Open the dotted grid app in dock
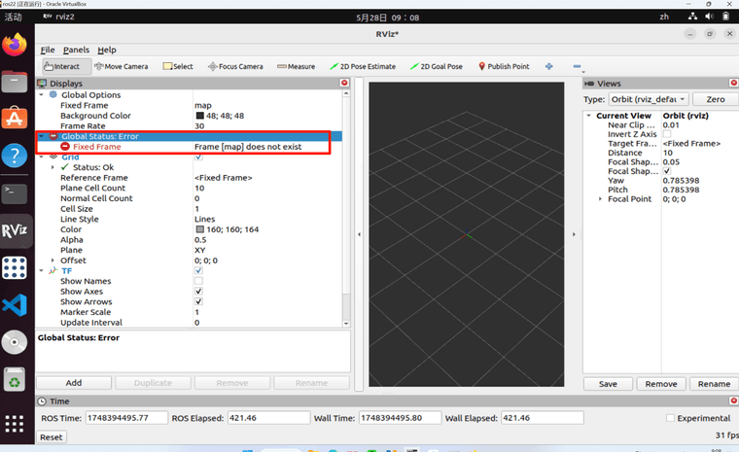Viewport: 739px width, 452px height. pyautogui.click(x=15, y=267)
